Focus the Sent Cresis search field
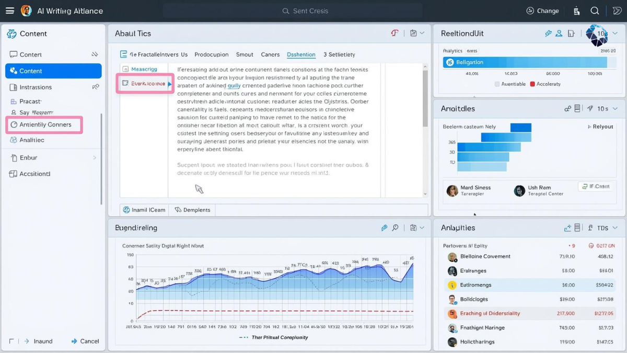The width and height of the screenshot is (627, 353). pyautogui.click(x=293, y=10)
